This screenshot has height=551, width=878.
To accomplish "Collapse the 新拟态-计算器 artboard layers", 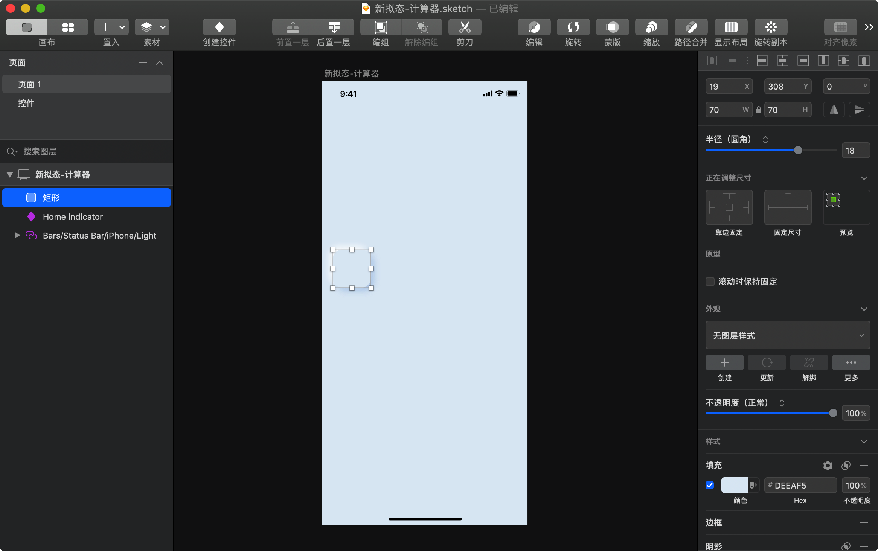I will (10, 174).
